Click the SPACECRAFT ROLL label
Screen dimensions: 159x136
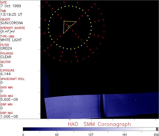point(12,79)
